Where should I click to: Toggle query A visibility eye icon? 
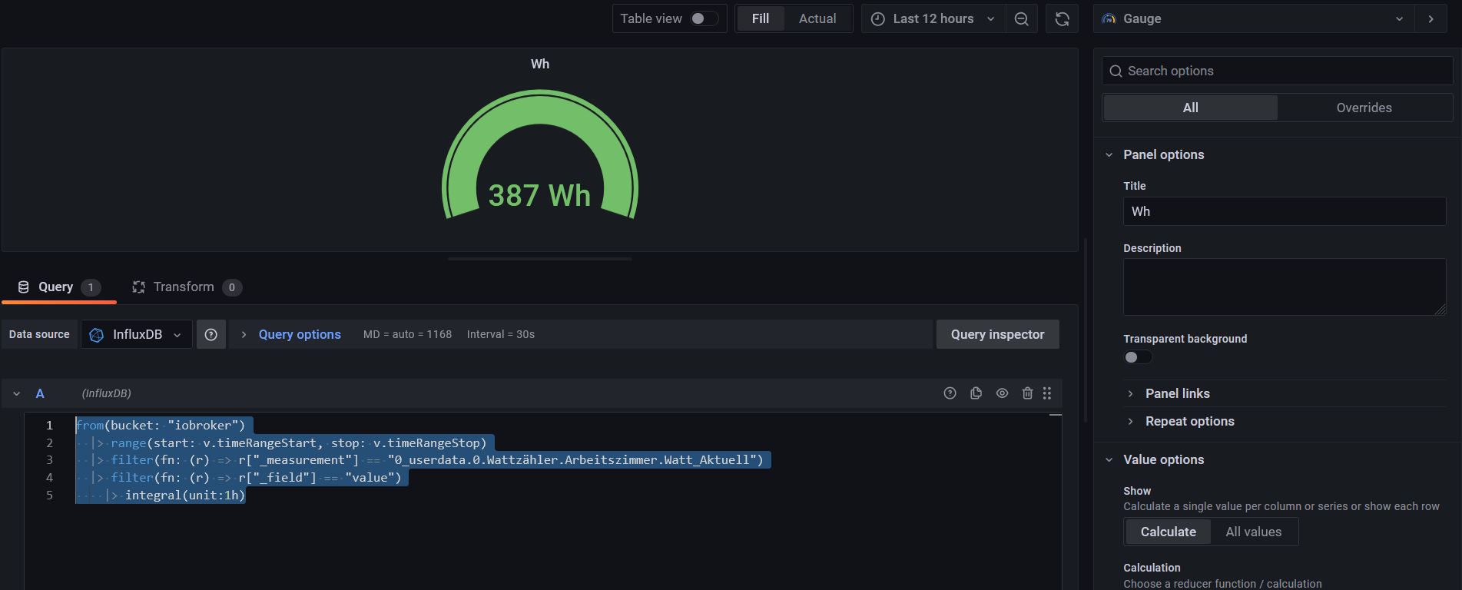click(x=1002, y=393)
